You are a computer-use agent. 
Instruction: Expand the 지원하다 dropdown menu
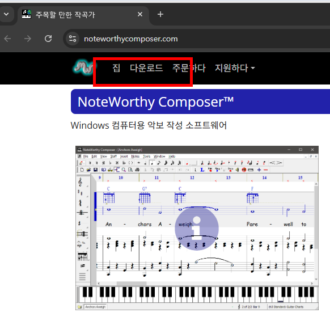point(235,68)
